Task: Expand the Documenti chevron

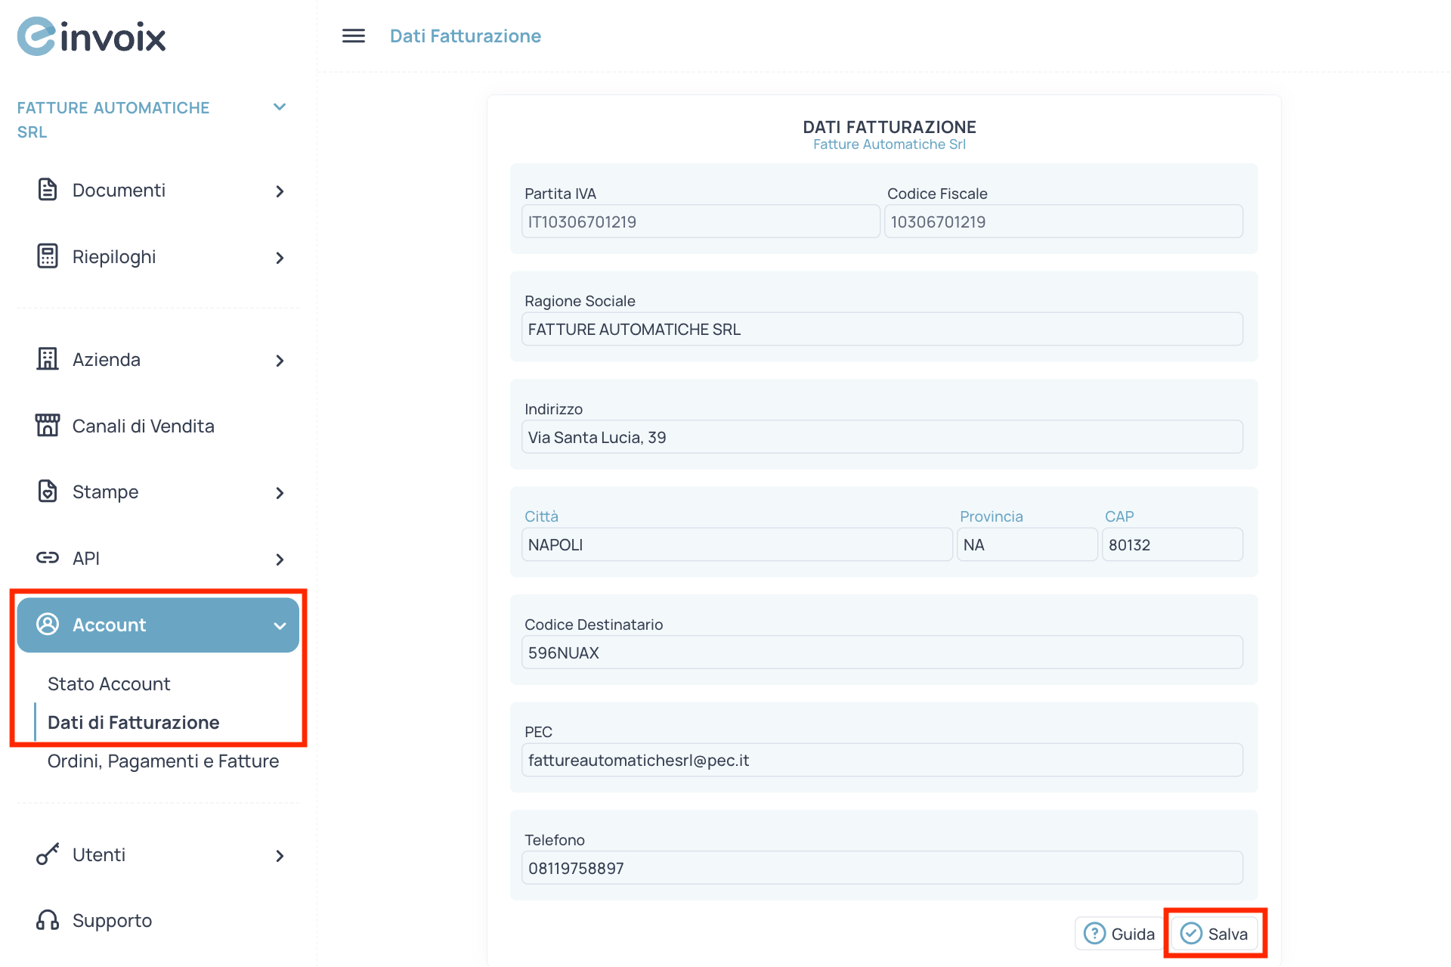Action: (x=280, y=191)
